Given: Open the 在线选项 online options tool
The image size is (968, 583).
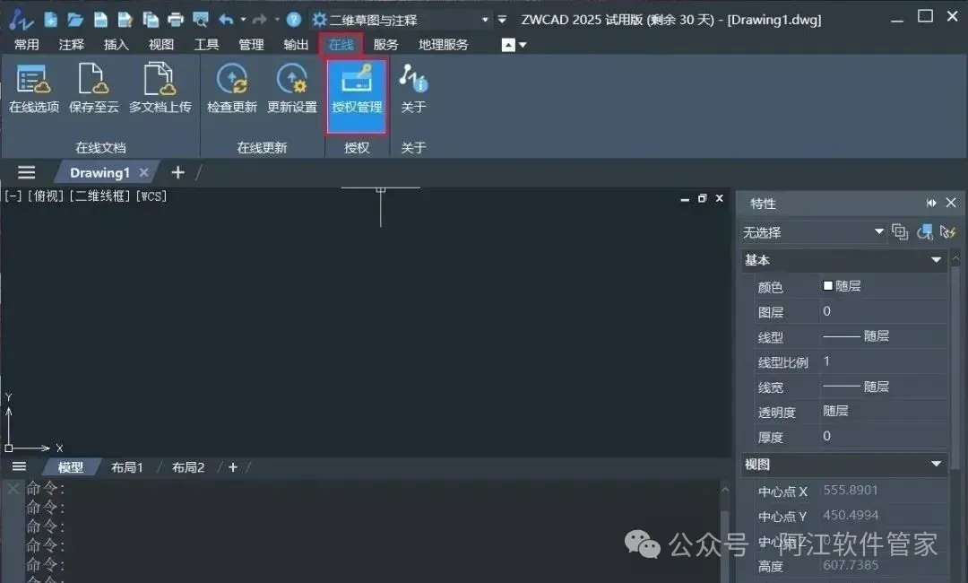Looking at the screenshot, I should tap(34, 89).
